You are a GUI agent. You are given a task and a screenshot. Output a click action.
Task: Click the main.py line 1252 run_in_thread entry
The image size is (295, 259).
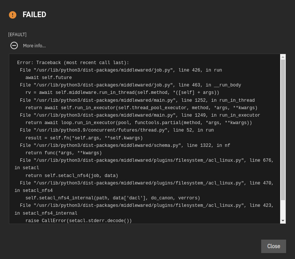point(137,100)
